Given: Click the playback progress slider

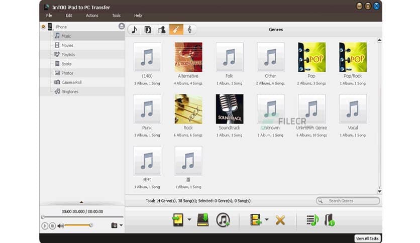Looking at the screenshot, I should pyautogui.click(x=82, y=217).
